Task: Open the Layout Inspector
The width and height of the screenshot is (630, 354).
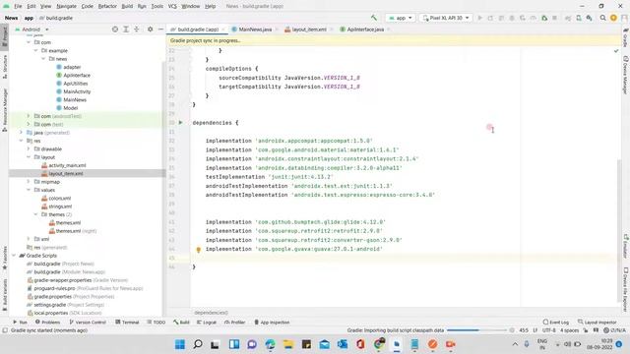Action: 598,323
